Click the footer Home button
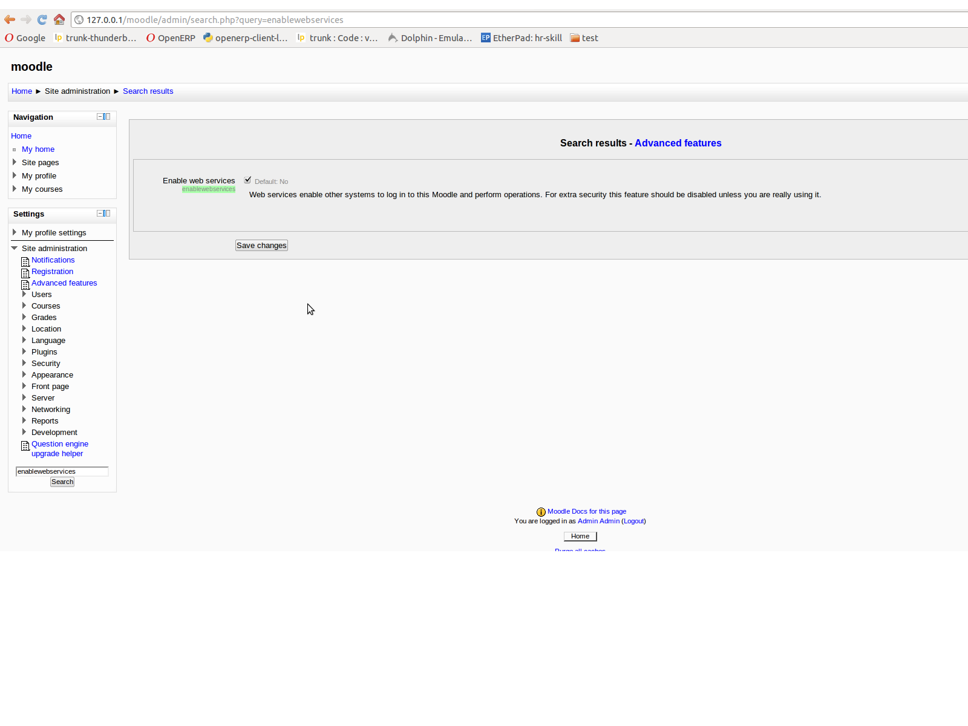 coord(580,537)
